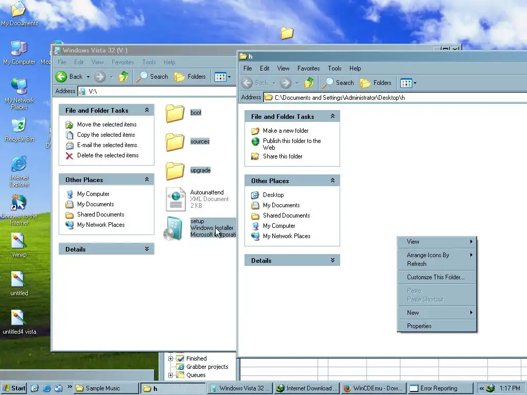Click Up folder icon in Vista 32 window

[124, 77]
